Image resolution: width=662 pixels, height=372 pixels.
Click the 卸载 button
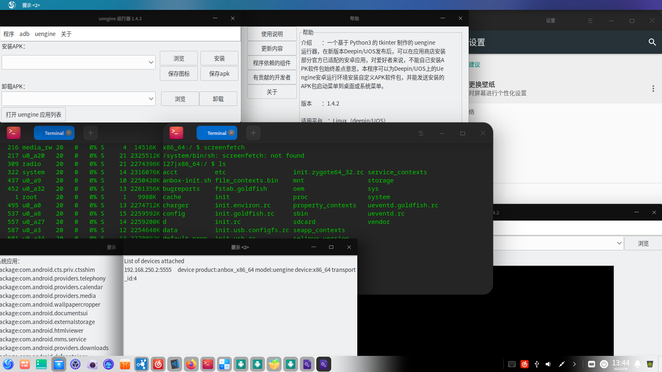[218, 99]
